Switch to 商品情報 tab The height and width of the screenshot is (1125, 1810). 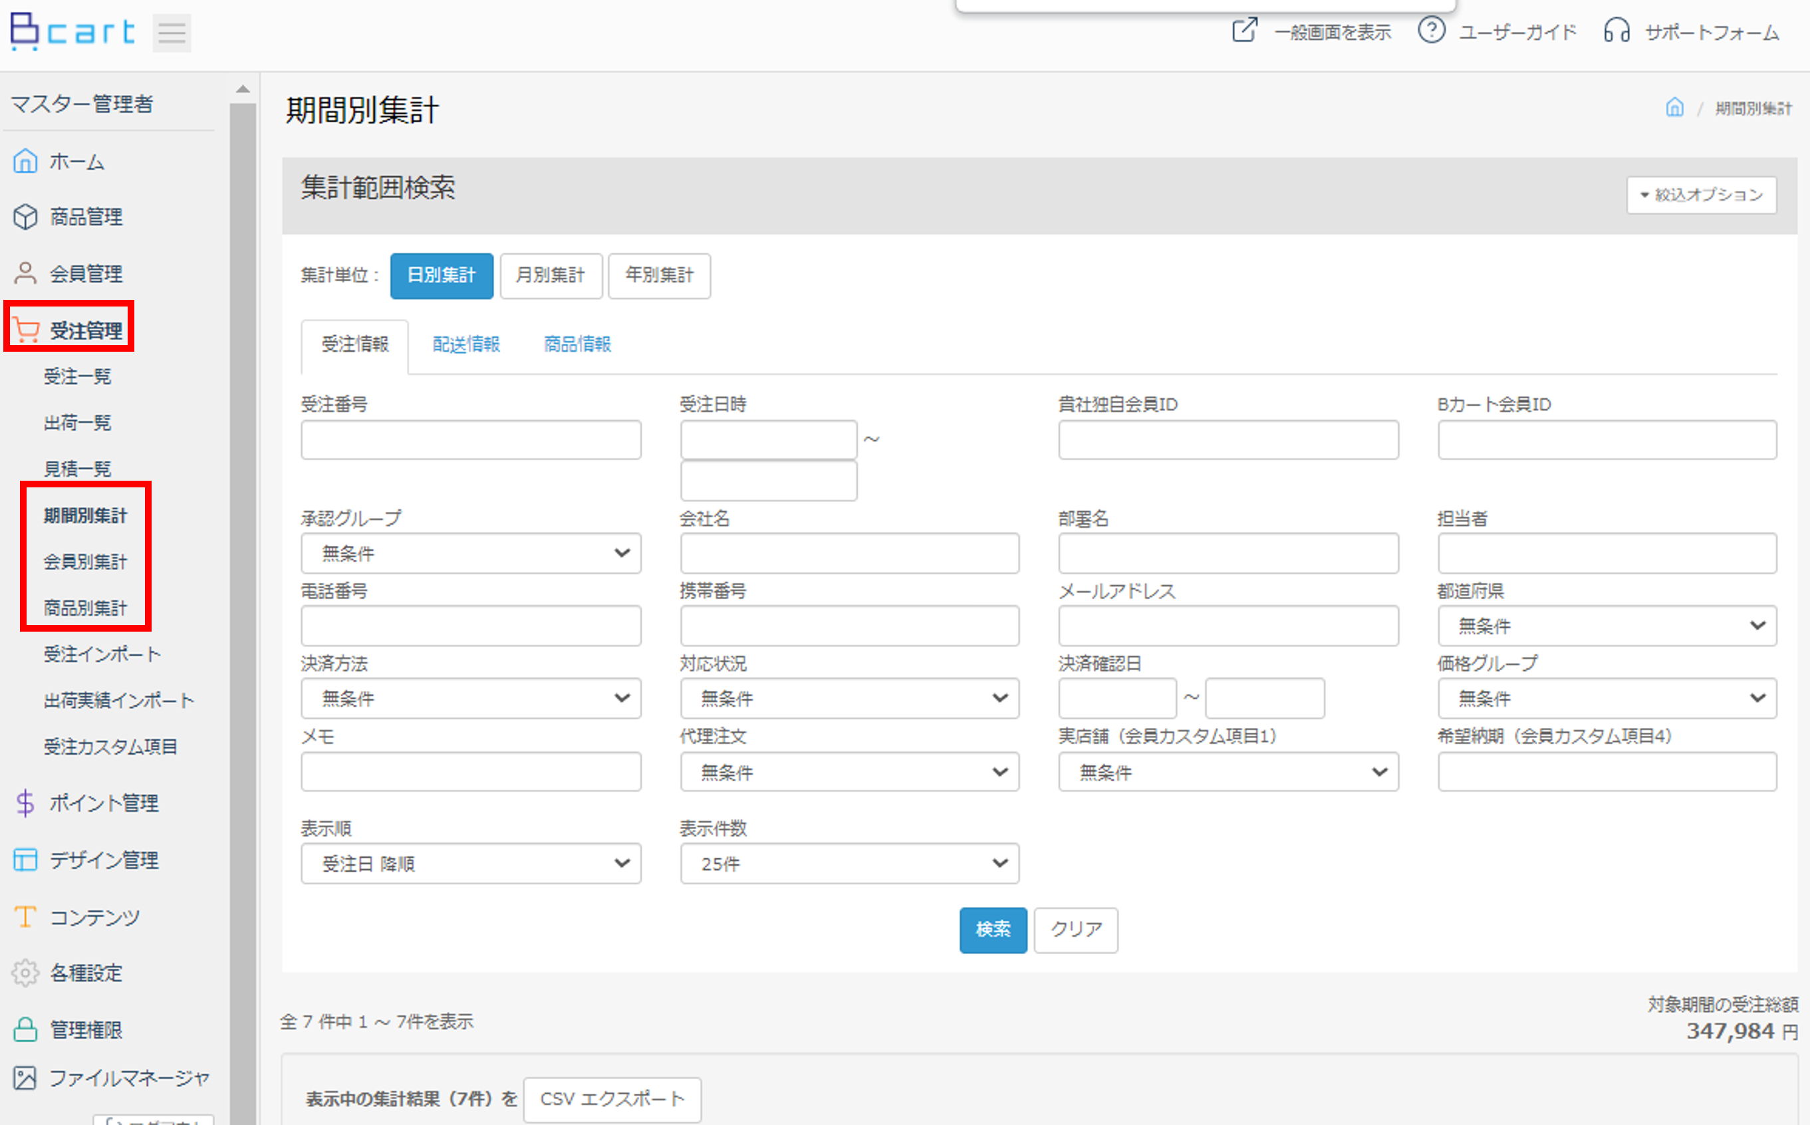click(x=577, y=344)
